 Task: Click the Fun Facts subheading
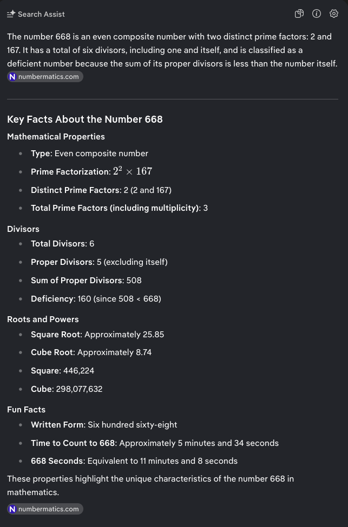pos(26,410)
